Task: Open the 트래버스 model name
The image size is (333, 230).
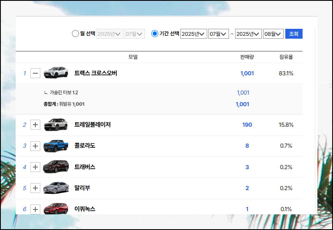Action: pos(85,167)
